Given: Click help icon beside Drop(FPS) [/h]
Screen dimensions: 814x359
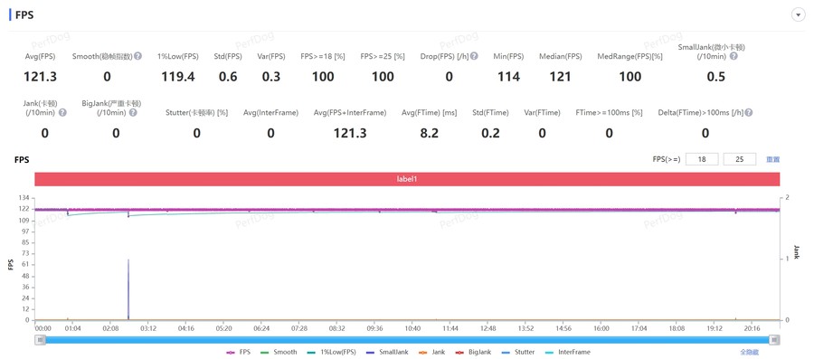Looking at the screenshot, I should (474, 56).
